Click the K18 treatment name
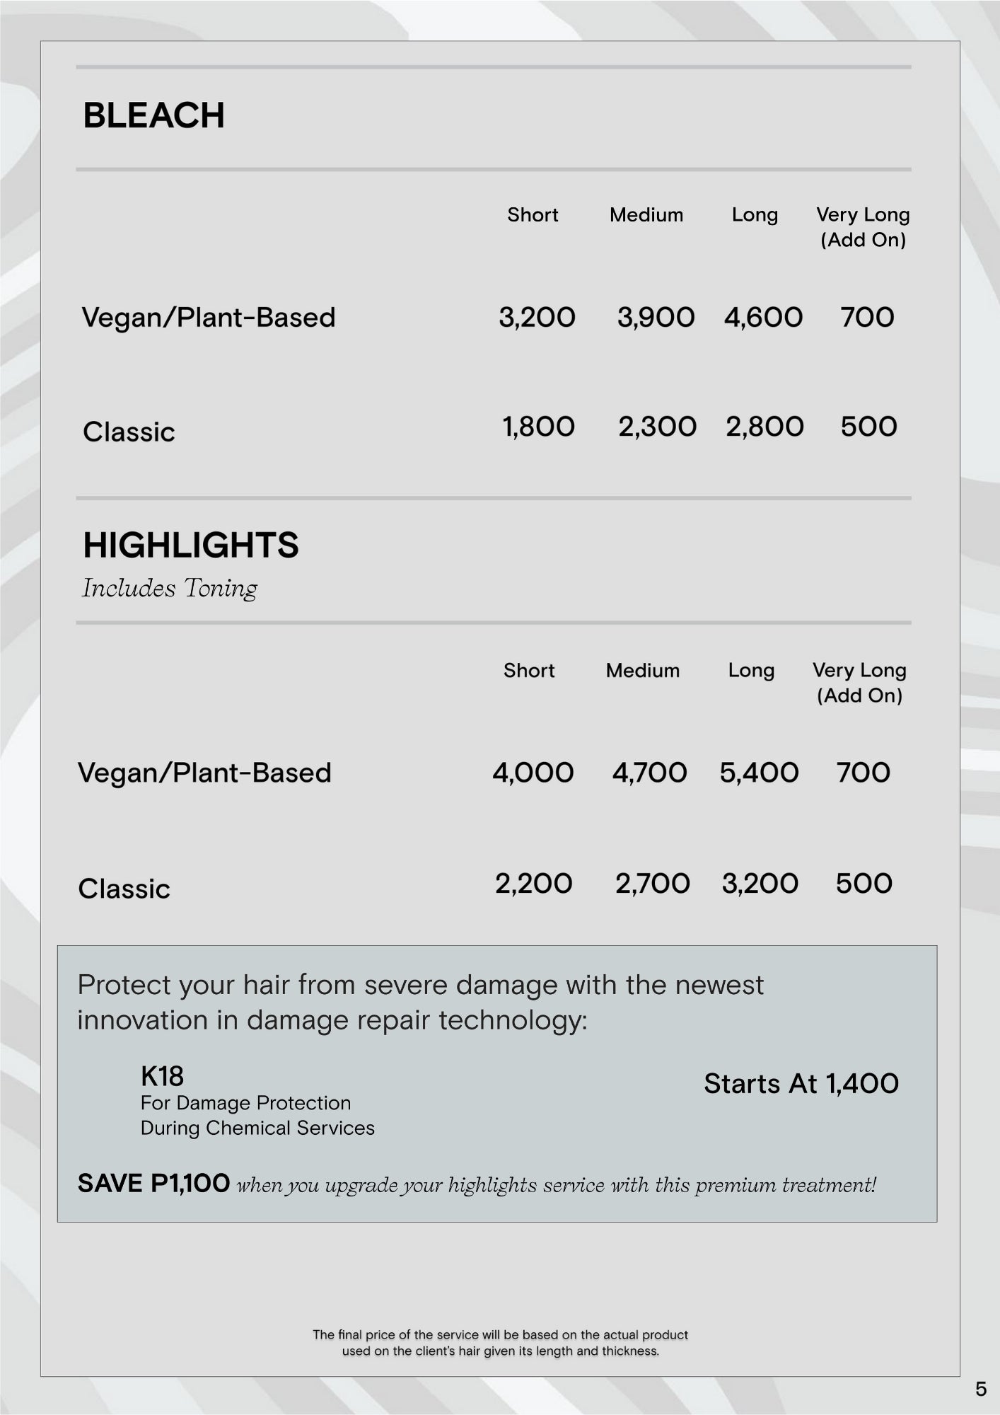The height and width of the screenshot is (1415, 1000). click(x=162, y=1076)
